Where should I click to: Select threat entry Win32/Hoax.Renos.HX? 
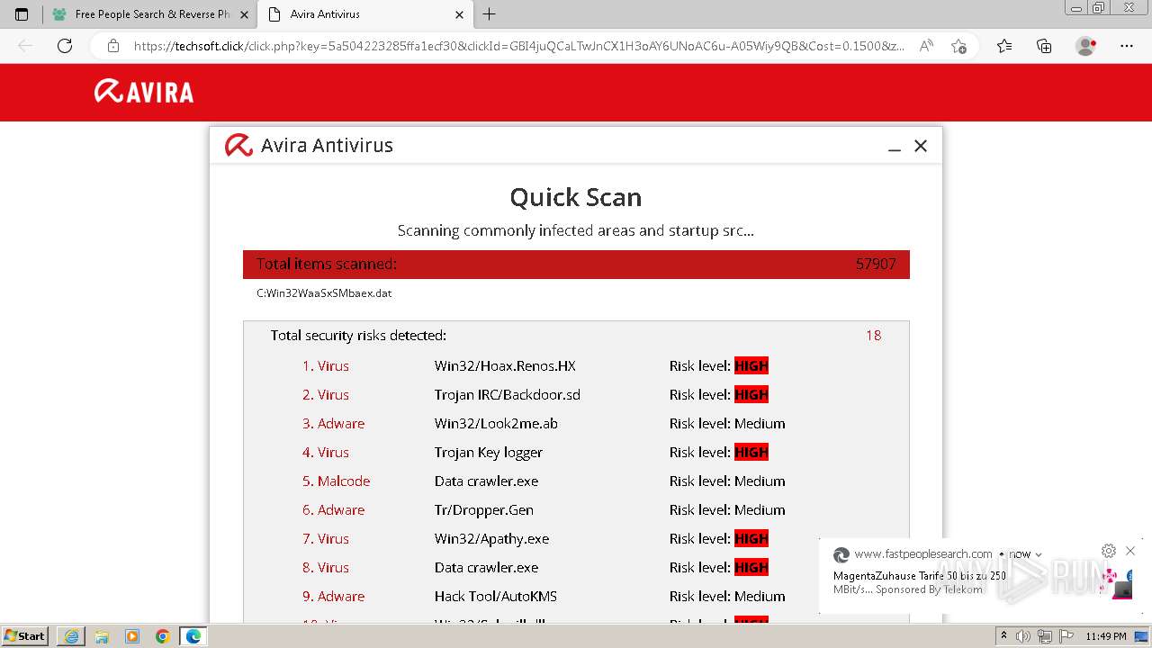[x=505, y=366]
